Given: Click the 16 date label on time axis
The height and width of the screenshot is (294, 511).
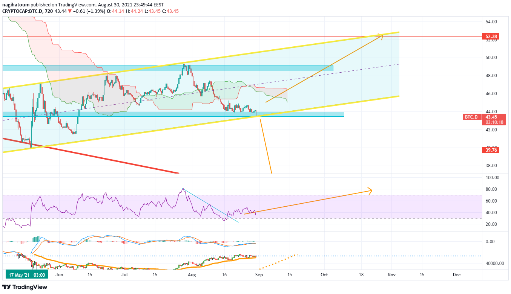Looking at the screenshot, I should 225,275.
